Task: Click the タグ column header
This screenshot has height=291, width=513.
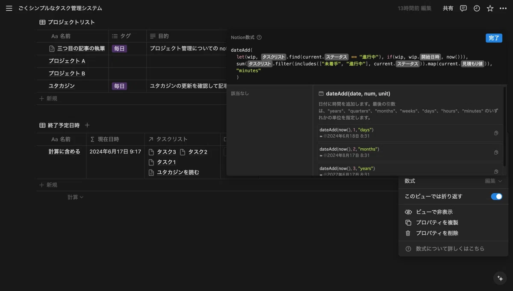Action: pyautogui.click(x=127, y=36)
